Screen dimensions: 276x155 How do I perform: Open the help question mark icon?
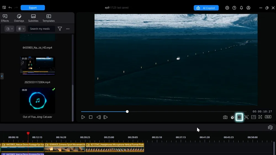click(234, 8)
